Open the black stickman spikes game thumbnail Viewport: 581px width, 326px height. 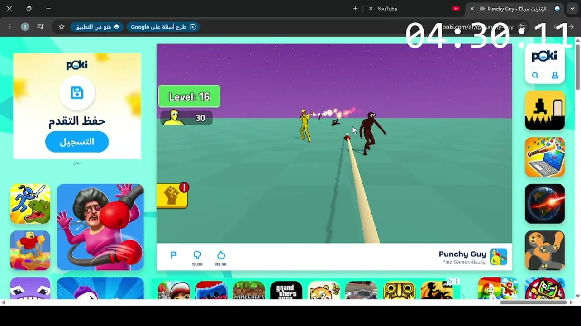545,110
